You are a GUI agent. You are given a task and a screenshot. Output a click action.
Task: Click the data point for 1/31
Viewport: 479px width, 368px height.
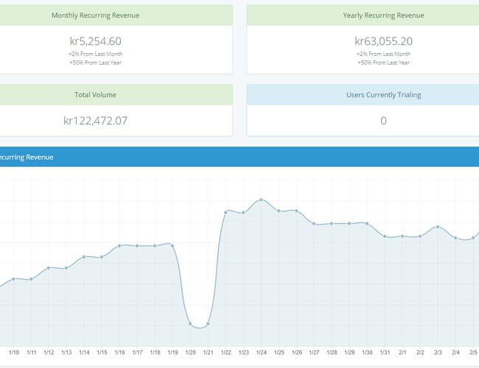[385, 236]
